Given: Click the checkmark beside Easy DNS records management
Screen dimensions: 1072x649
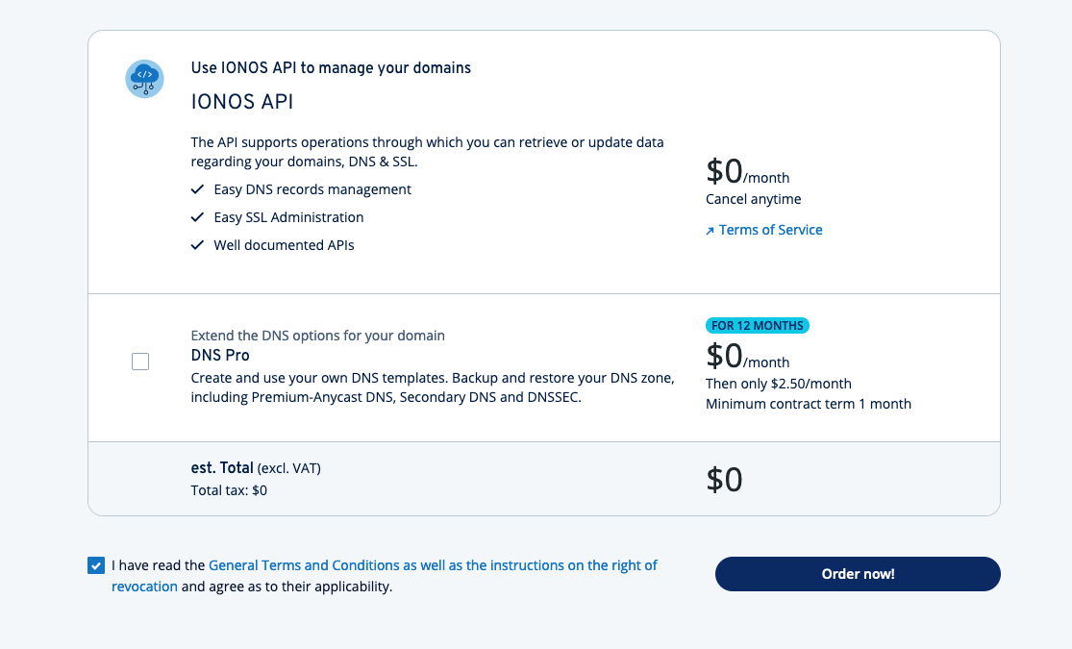Looking at the screenshot, I should pyautogui.click(x=199, y=189).
